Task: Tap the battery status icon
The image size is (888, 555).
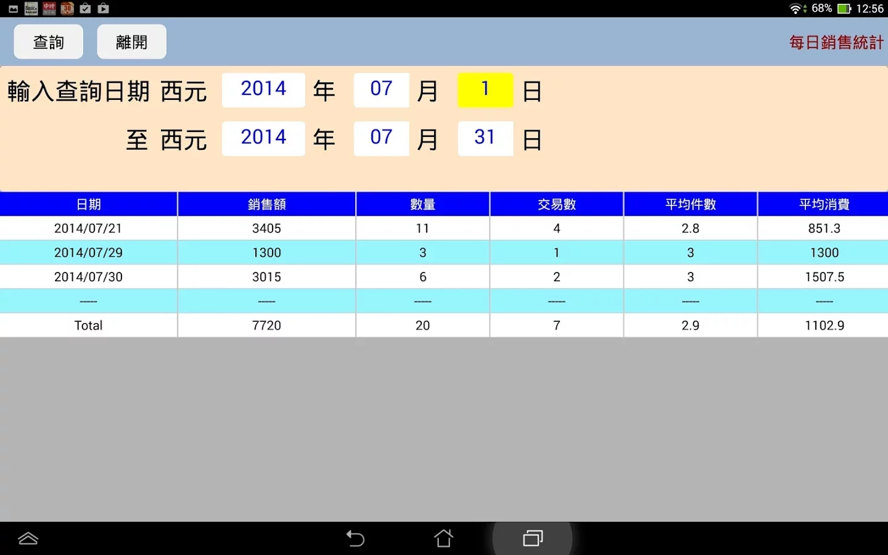Action: pos(844,9)
